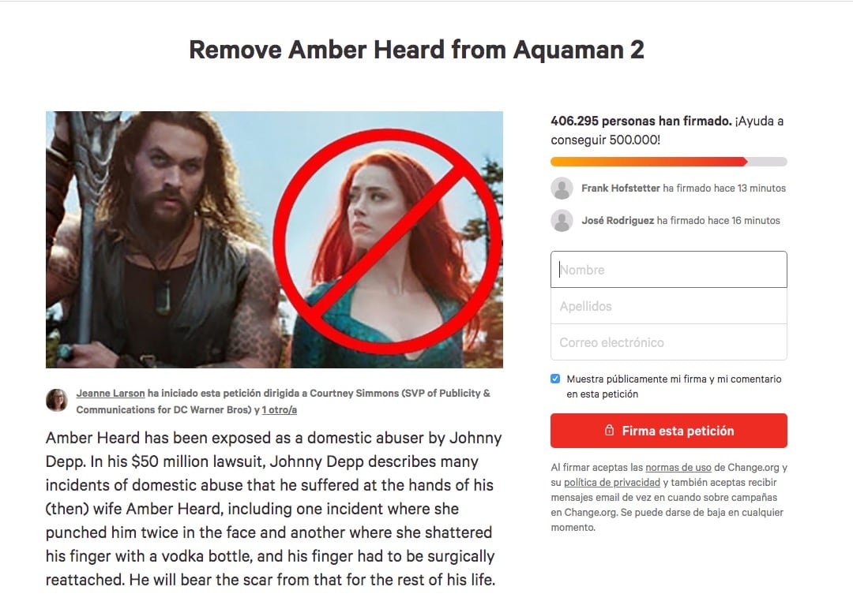Click Frank Hofstetter's recent signature entry
The width and height of the screenshot is (853, 605).
(669, 188)
